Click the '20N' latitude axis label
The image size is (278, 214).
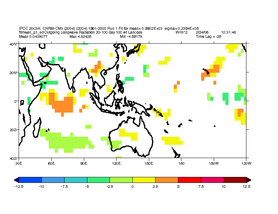click(x=13, y=73)
